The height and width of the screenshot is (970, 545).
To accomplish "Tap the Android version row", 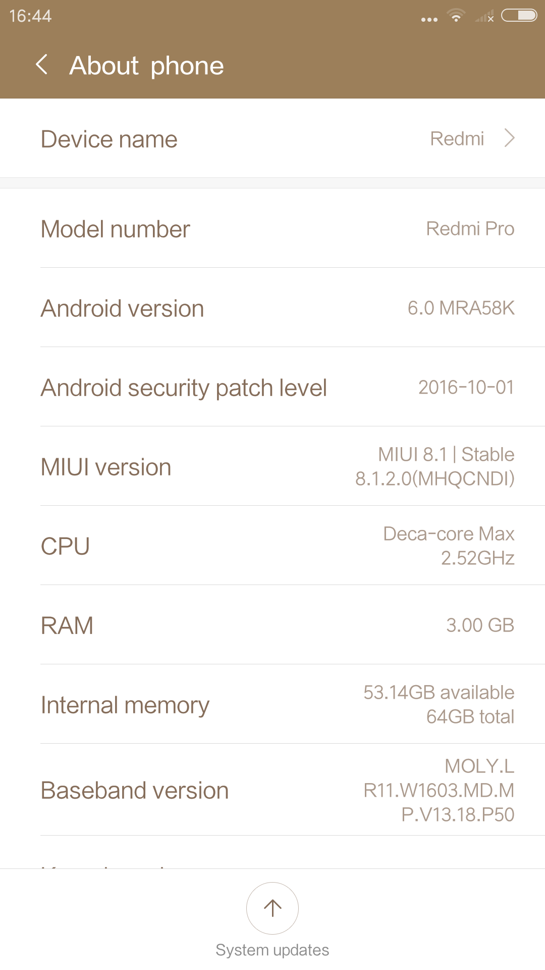I will click(x=272, y=308).
